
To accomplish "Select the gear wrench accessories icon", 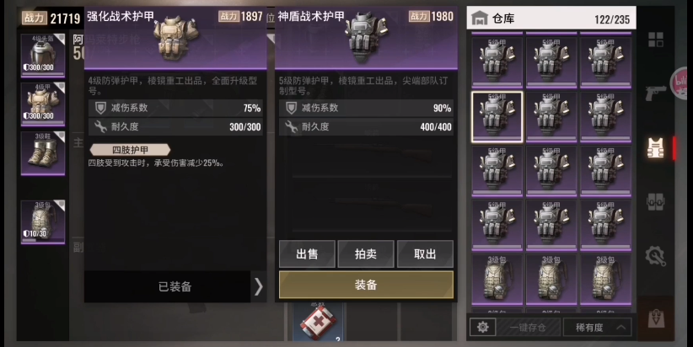I will point(656,256).
